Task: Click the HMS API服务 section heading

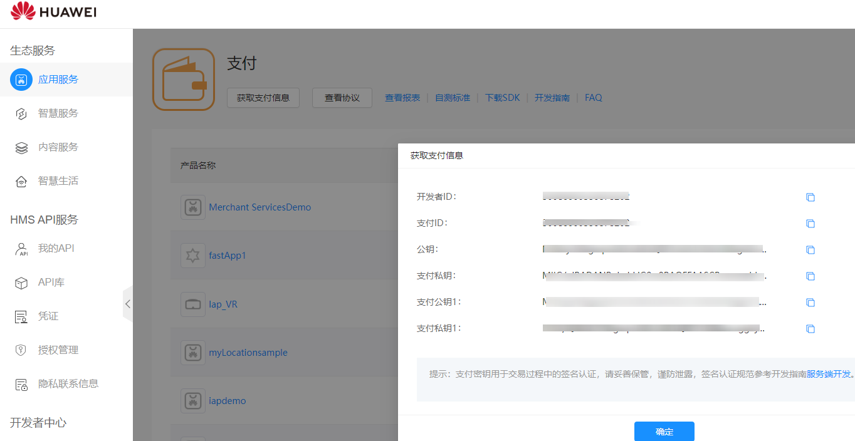Action: pos(44,220)
